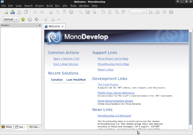
Task: Close the Solution pad
Action: 40,25
